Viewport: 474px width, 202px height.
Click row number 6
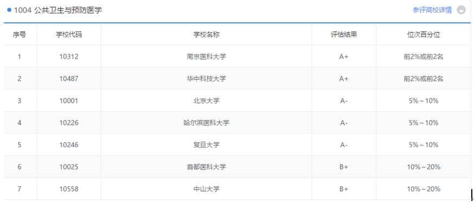tap(20, 167)
